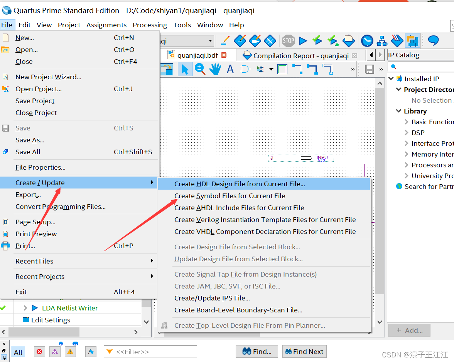Toggle the All messages filter button
This screenshot has height=362, width=454.
tap(18, 352)
